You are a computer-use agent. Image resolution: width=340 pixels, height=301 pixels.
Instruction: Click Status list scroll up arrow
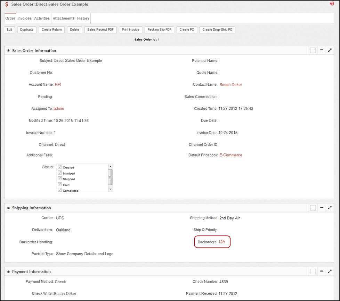coord(110,167)
